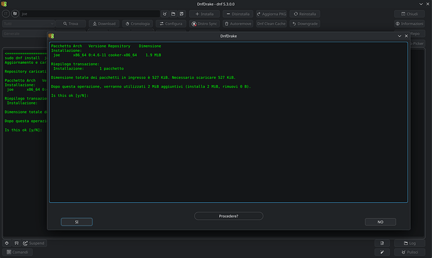Click the round package icon beside the IT button
The height and width of the screenshot is (258, 432).
(15, 14)
